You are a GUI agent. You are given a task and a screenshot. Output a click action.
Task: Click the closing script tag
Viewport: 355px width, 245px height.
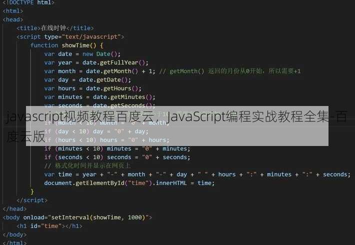pyautogui.click(x=32, y=200)
